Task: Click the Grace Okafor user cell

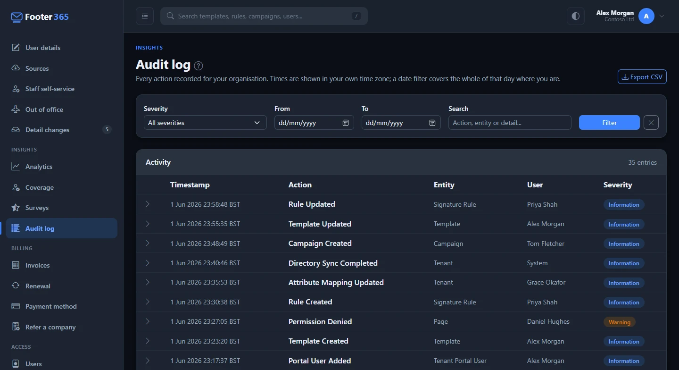Action: tap(546, 282)
